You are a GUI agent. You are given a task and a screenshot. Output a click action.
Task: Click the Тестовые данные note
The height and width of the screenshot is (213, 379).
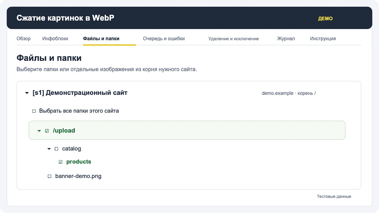(x=334, y=196)
